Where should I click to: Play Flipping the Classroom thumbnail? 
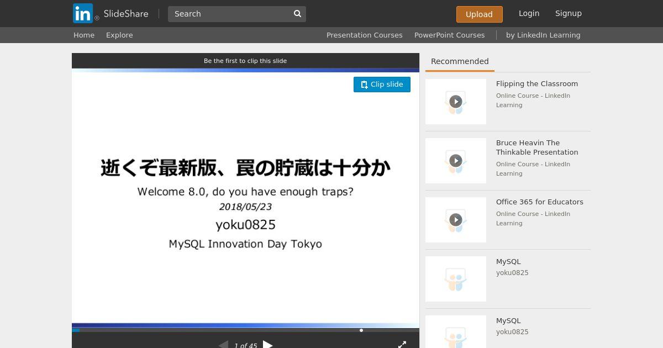(x=456, y=102)
